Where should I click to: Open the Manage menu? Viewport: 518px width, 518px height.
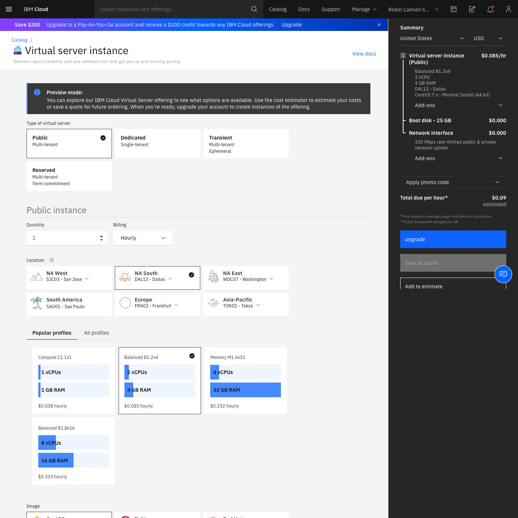point(364,9)
